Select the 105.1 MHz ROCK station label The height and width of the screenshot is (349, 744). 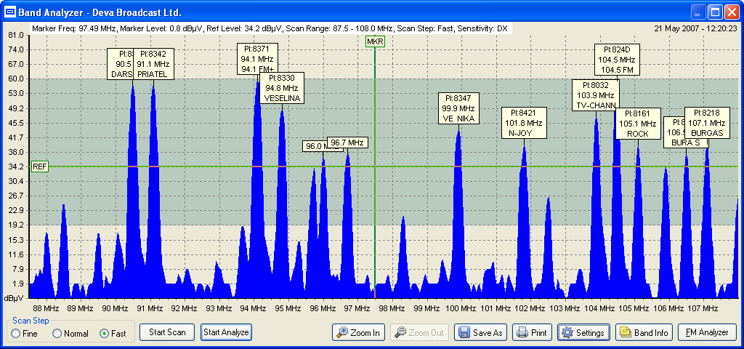(637, 124)
